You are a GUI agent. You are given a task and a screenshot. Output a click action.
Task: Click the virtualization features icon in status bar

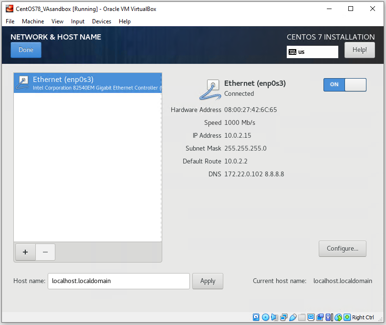point(329,317)
